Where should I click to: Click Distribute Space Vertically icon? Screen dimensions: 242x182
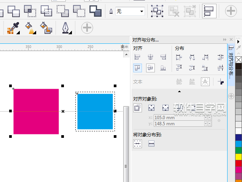[221, 68]
